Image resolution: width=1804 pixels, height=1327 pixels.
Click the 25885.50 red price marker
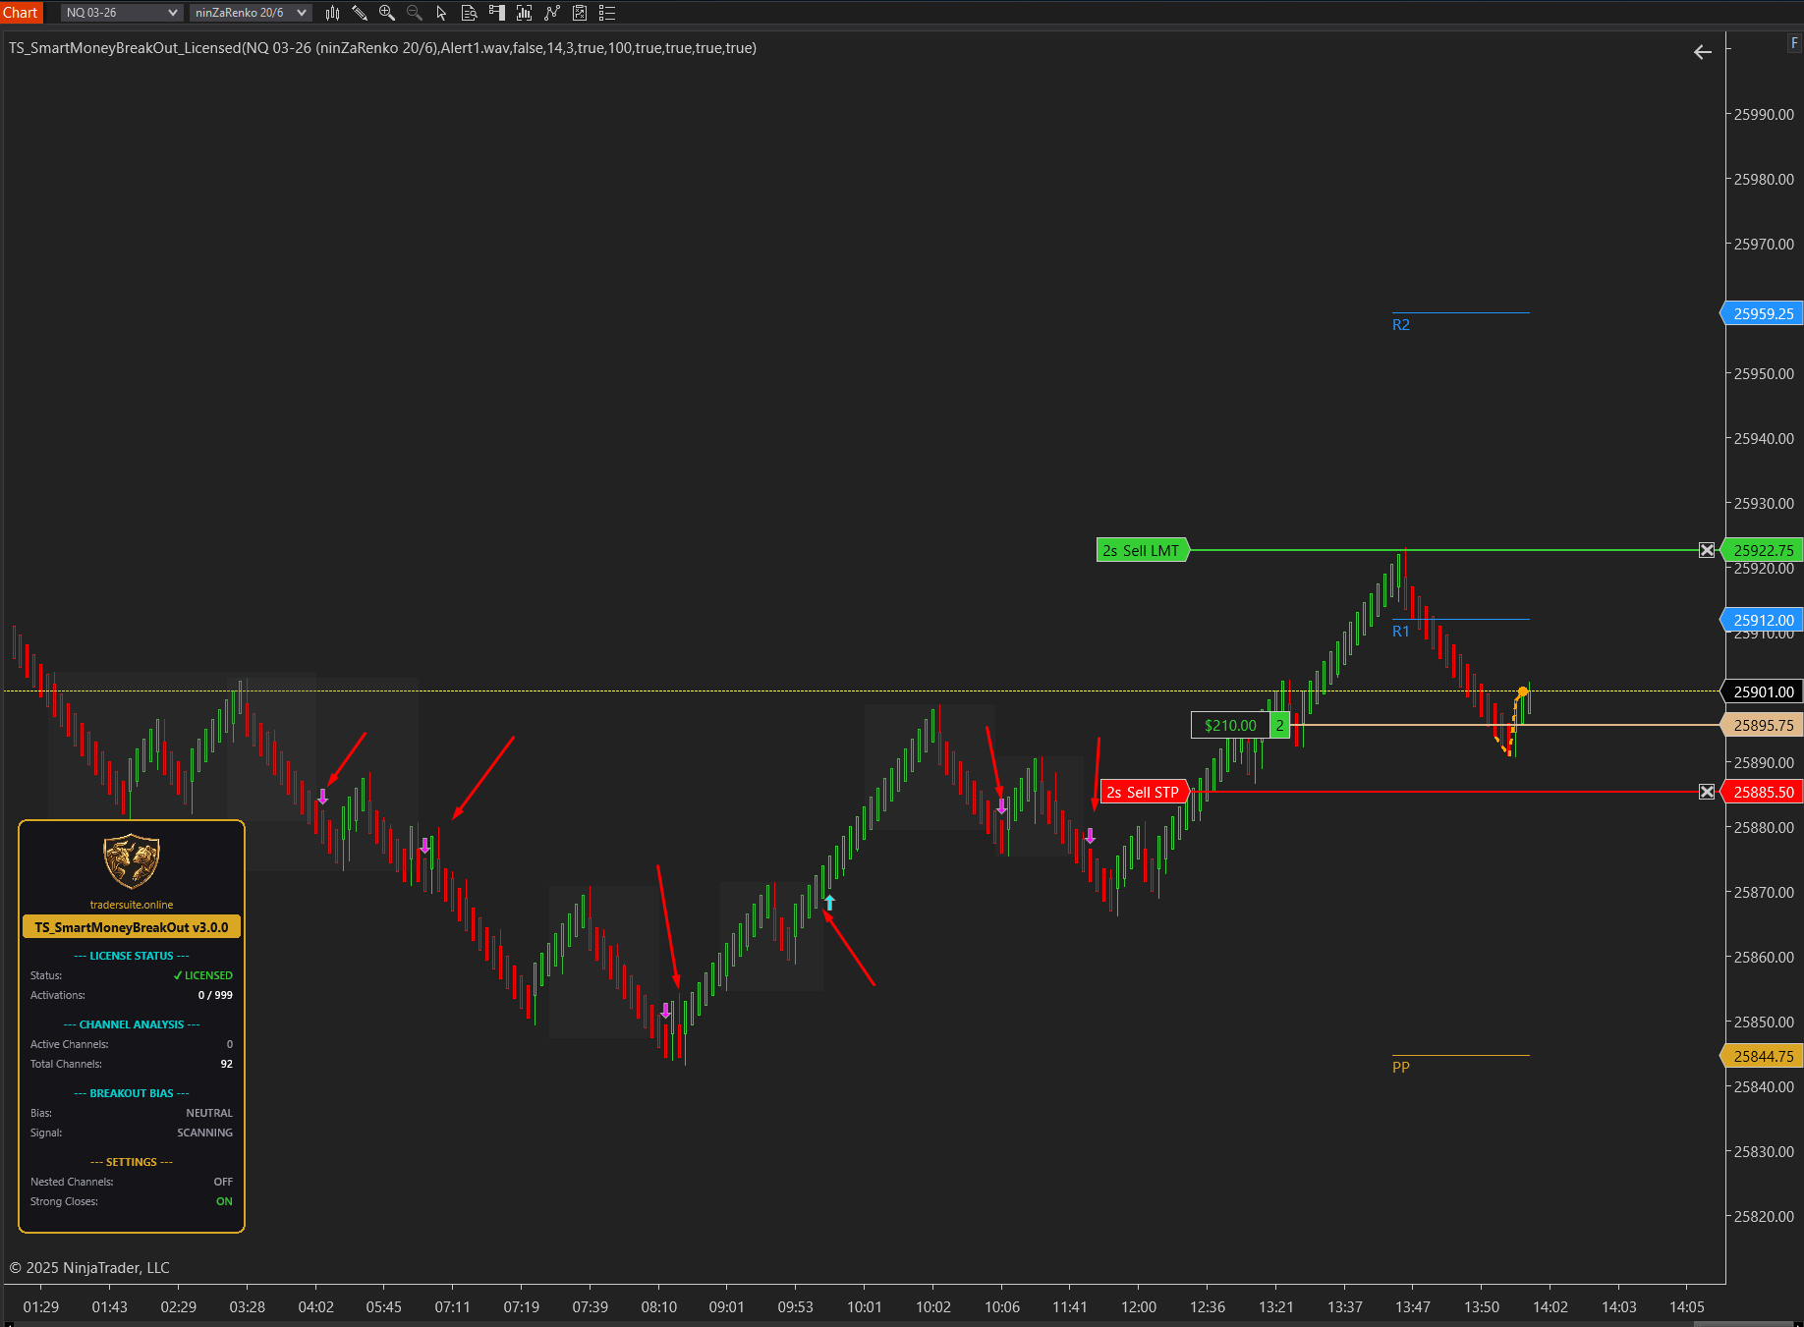coord(1763,792)
